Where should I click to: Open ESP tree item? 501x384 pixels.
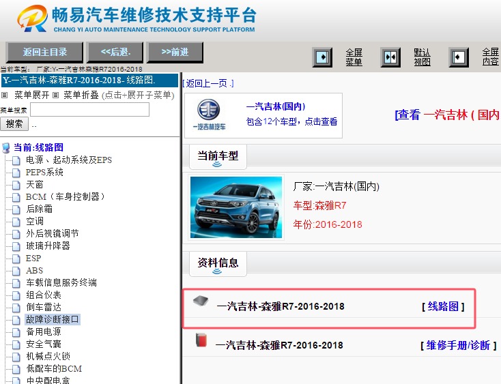pyautogui.click(x=33, y=259)
